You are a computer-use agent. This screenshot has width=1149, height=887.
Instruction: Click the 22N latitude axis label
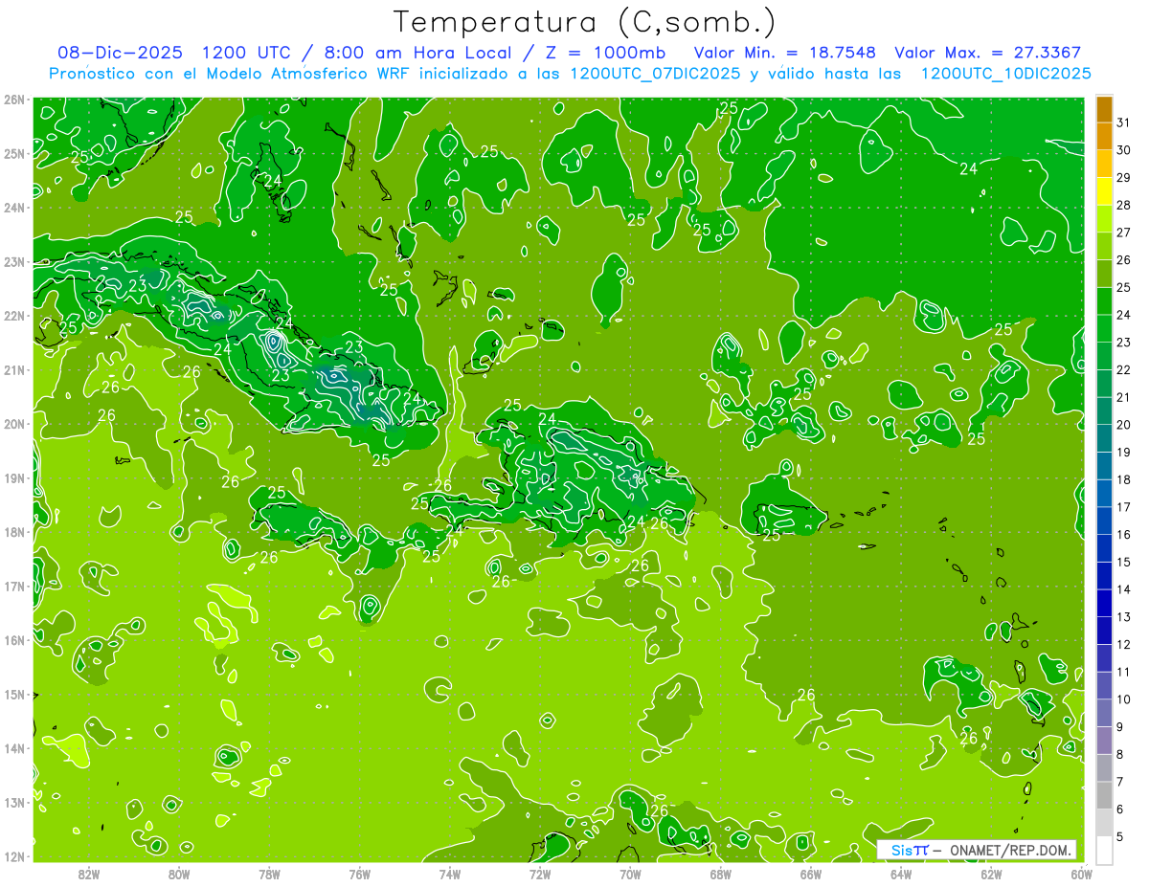click(13, 316)
